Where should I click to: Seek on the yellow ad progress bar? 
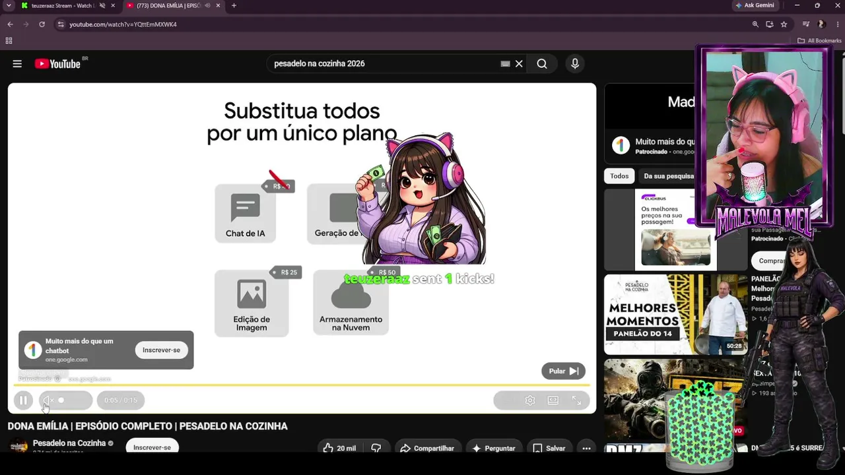pyautogui.click(x=302, y=385)
